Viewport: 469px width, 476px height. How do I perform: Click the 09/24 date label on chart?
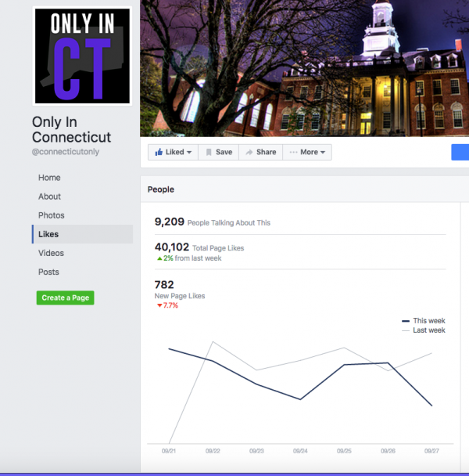point(300,451)
